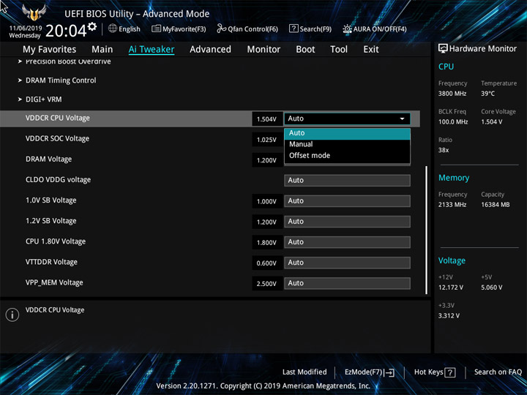
Task: Click the 1.025V SOC voltage readout
Action: pyautogui.click(x=266, y=140)
